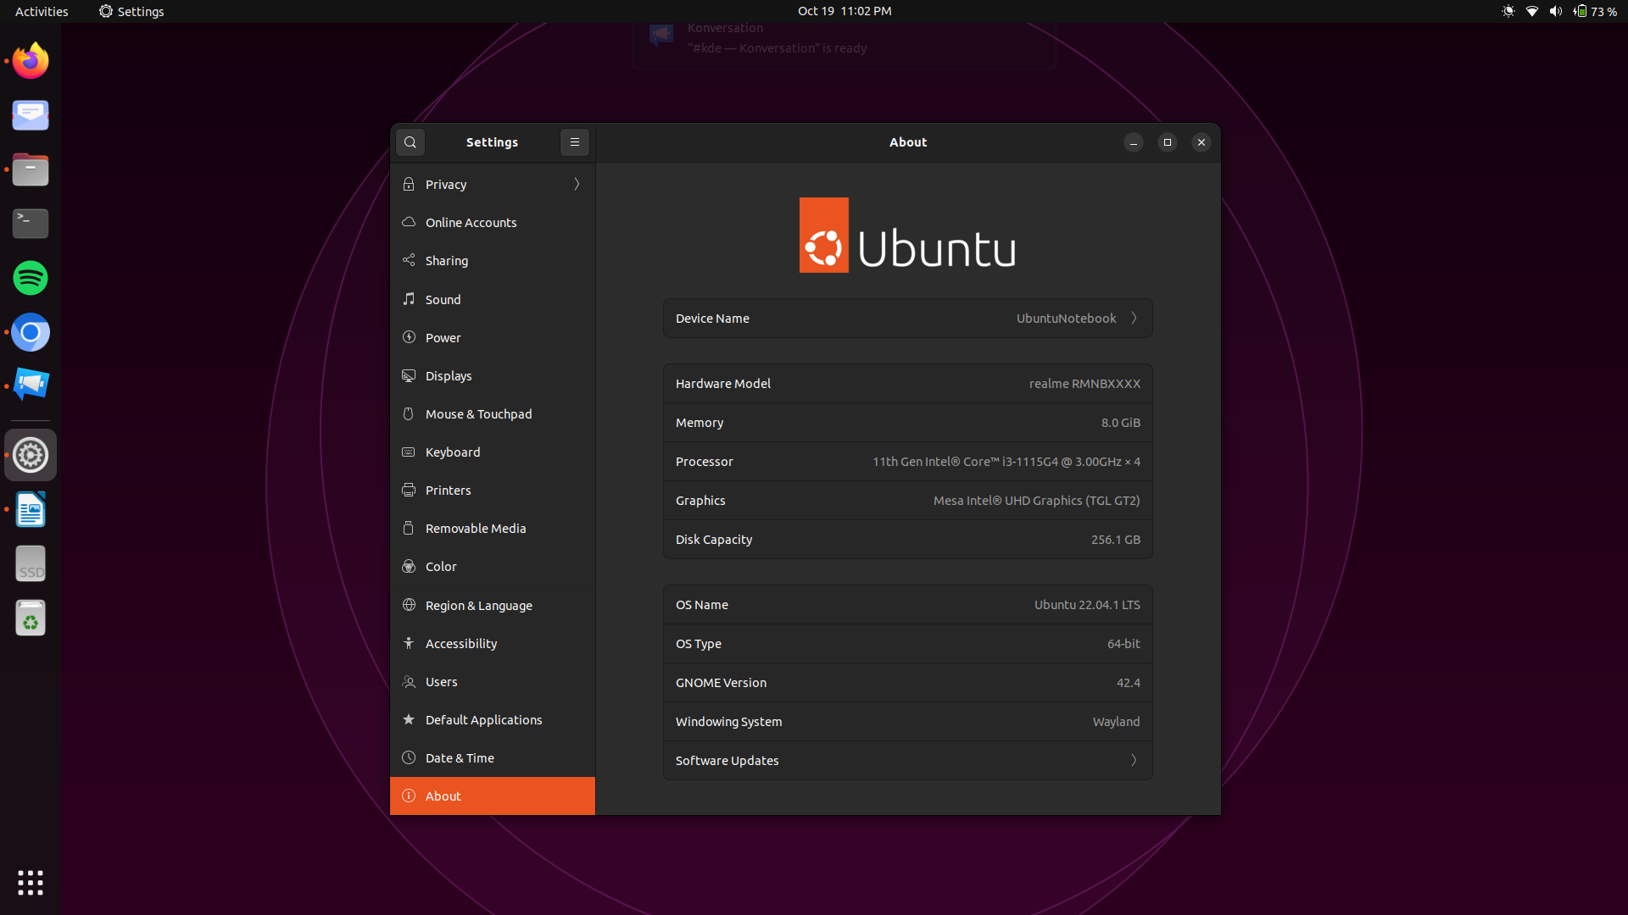Open Software Updates row
The width and height of the screenshot is (1628, 915).
907,761
